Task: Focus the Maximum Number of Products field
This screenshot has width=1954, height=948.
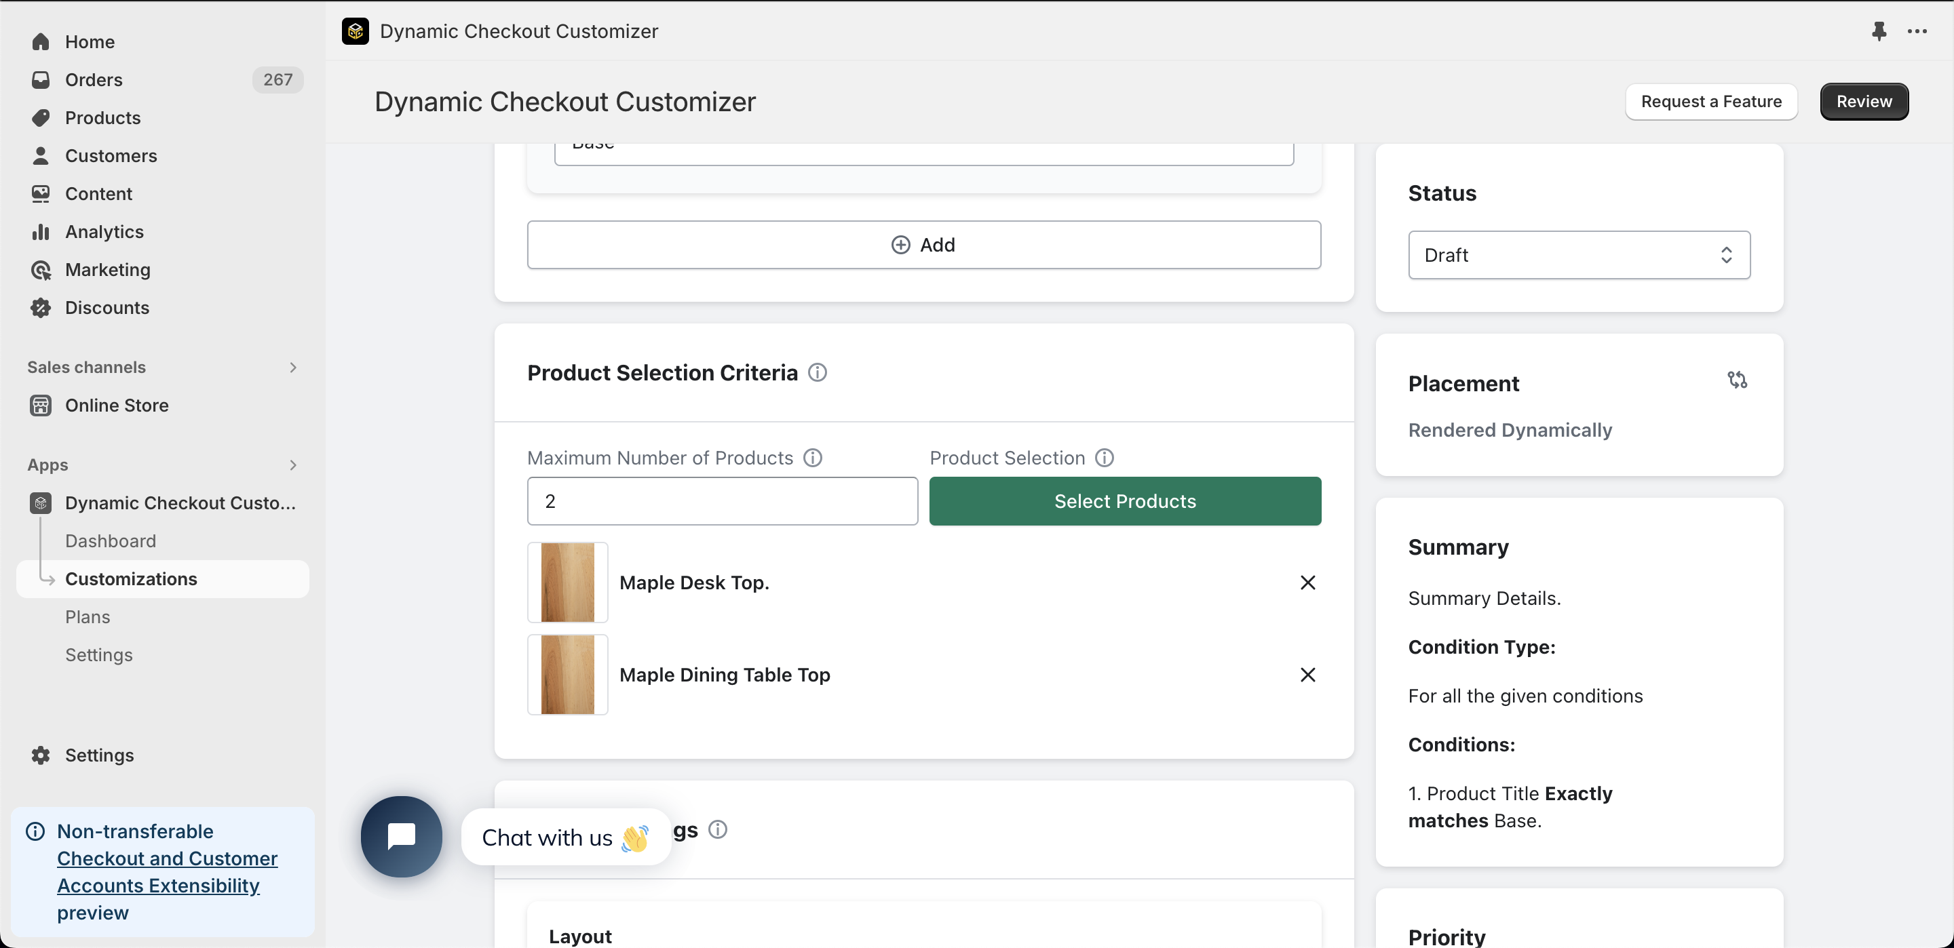Action: [723, 501]
